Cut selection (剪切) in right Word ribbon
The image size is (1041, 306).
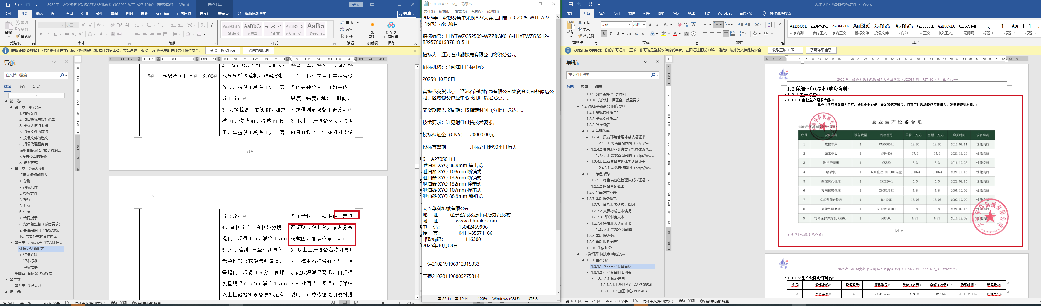pos(584,23)
